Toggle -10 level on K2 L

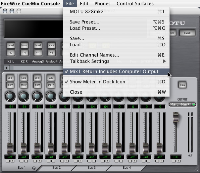[11, 53]
